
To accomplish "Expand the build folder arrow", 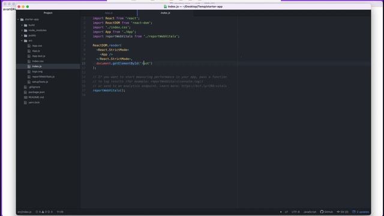I will click(x=22, y=25).
